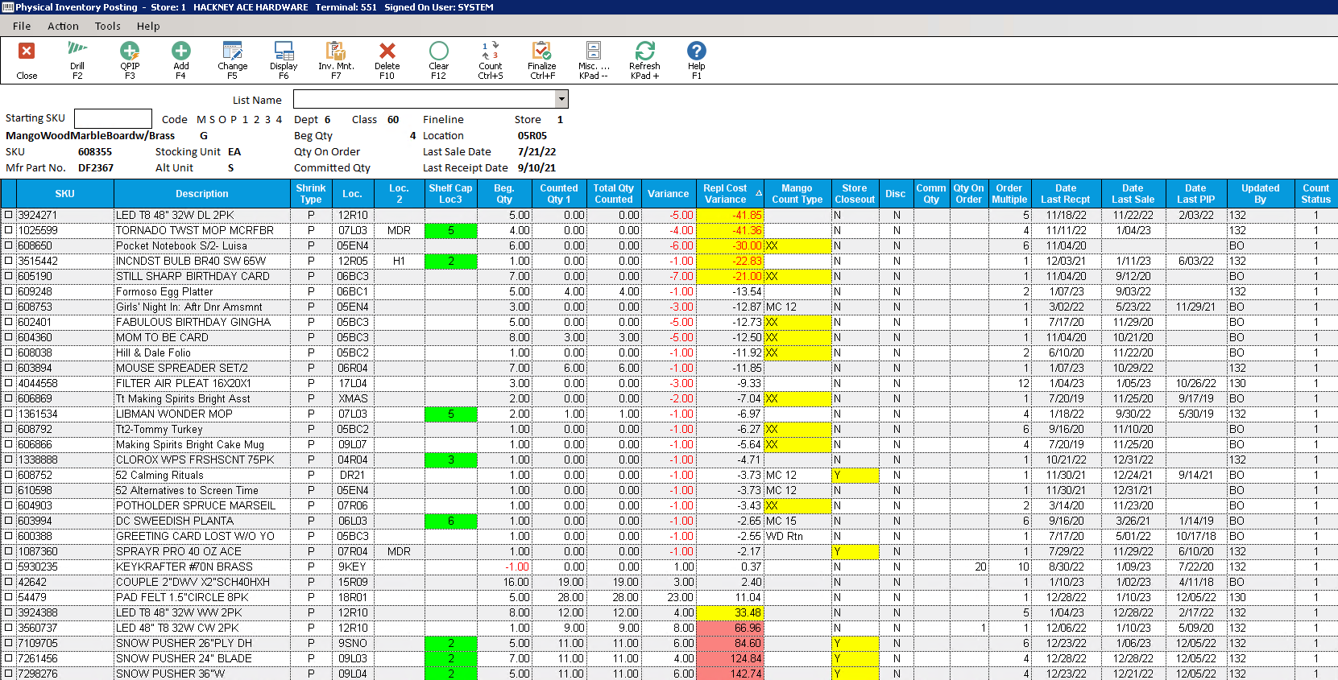Viewport: 1338px width, 680px height.
Task: Click the Add F4 icon
Action: tap(181, 60)
